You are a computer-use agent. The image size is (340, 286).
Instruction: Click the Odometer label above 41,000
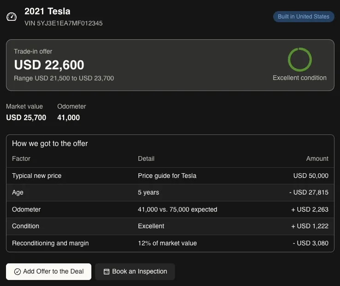(x=72, y=106)
